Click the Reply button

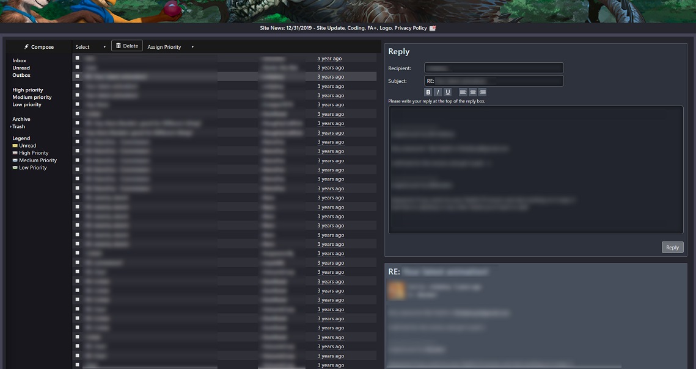click(672, 247)
